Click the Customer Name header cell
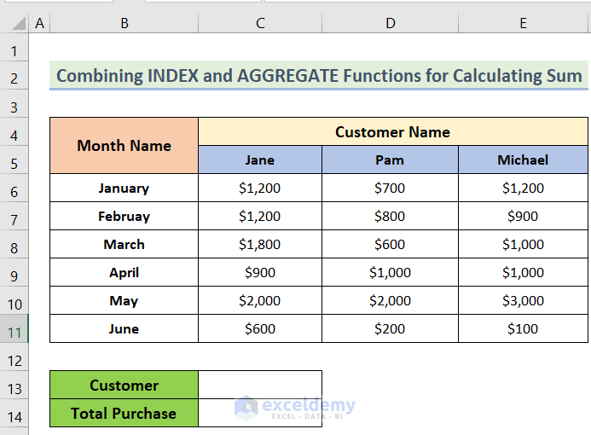This screenshot has width=591, height=435. tap(392, 132)
